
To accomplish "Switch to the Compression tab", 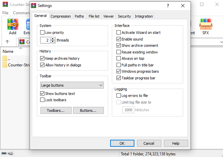I will coord(61,16).
